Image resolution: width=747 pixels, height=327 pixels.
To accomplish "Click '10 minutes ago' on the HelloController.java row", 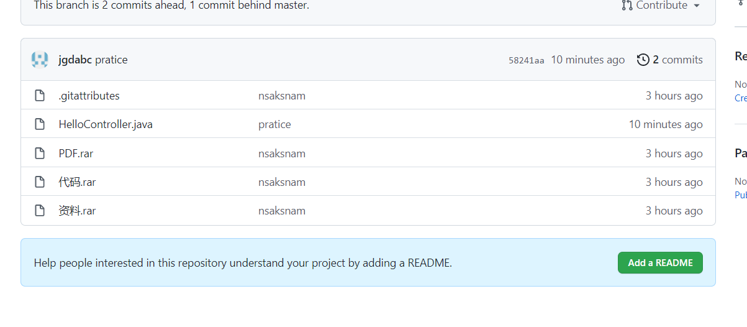I will 666,124.
